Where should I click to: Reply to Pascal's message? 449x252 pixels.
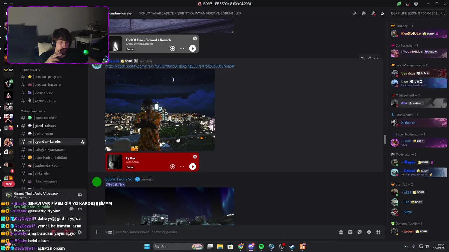[363, 58]
